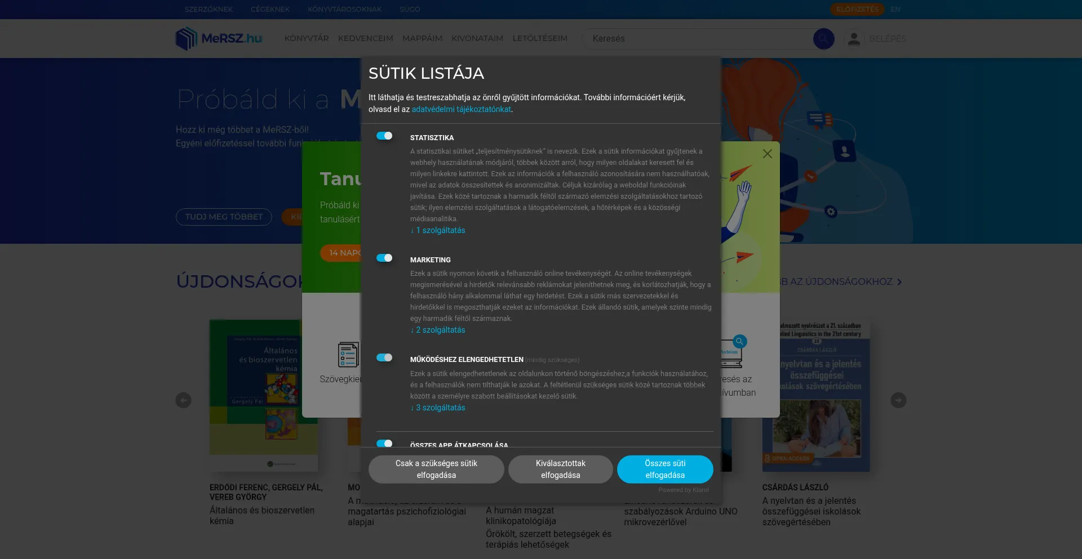Click the MeRSZ.hu logo
Viewport: 1082px width, 559px height.
219,38
